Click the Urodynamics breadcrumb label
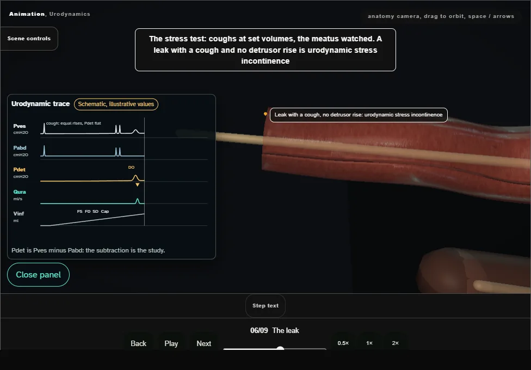 click(70, 14)
